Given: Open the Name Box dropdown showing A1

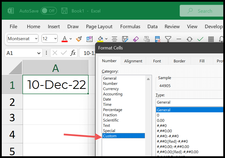Looking at the screenshot, I should click(x=39, y=53).
